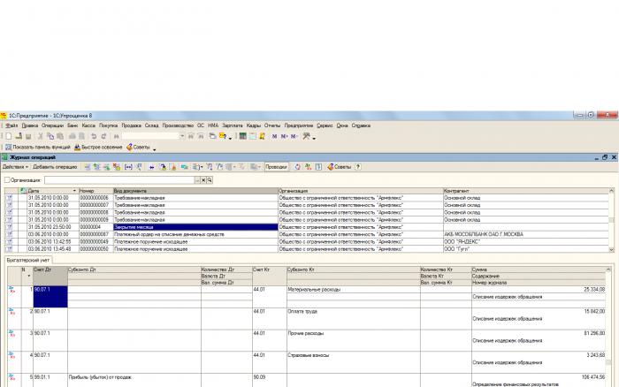Toggle the Проводки button
619x387 pixels.
276,167
